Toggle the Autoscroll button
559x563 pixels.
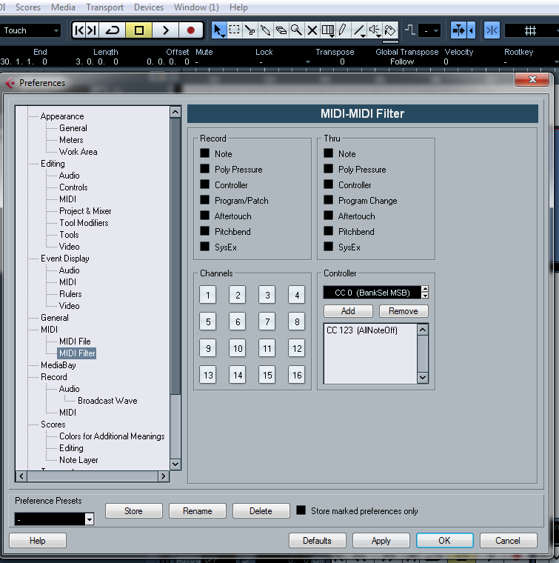coord(459,30)
